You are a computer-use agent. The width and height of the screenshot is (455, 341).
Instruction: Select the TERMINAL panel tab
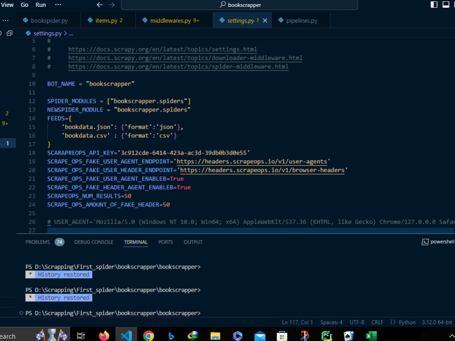coord(136,242)
